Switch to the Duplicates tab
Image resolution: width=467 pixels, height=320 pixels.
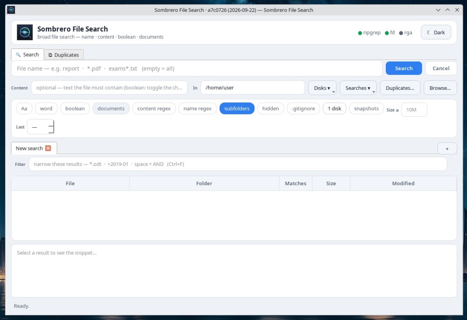coord(64,55)
